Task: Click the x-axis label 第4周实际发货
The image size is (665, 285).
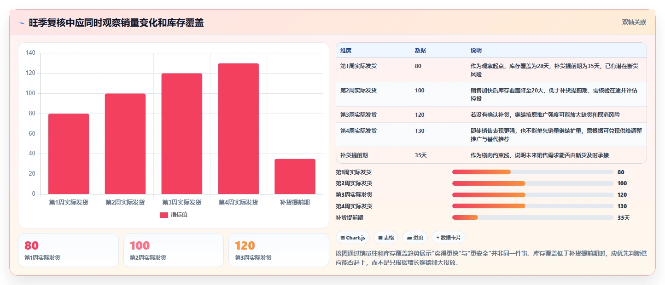Action: point(238,202)
